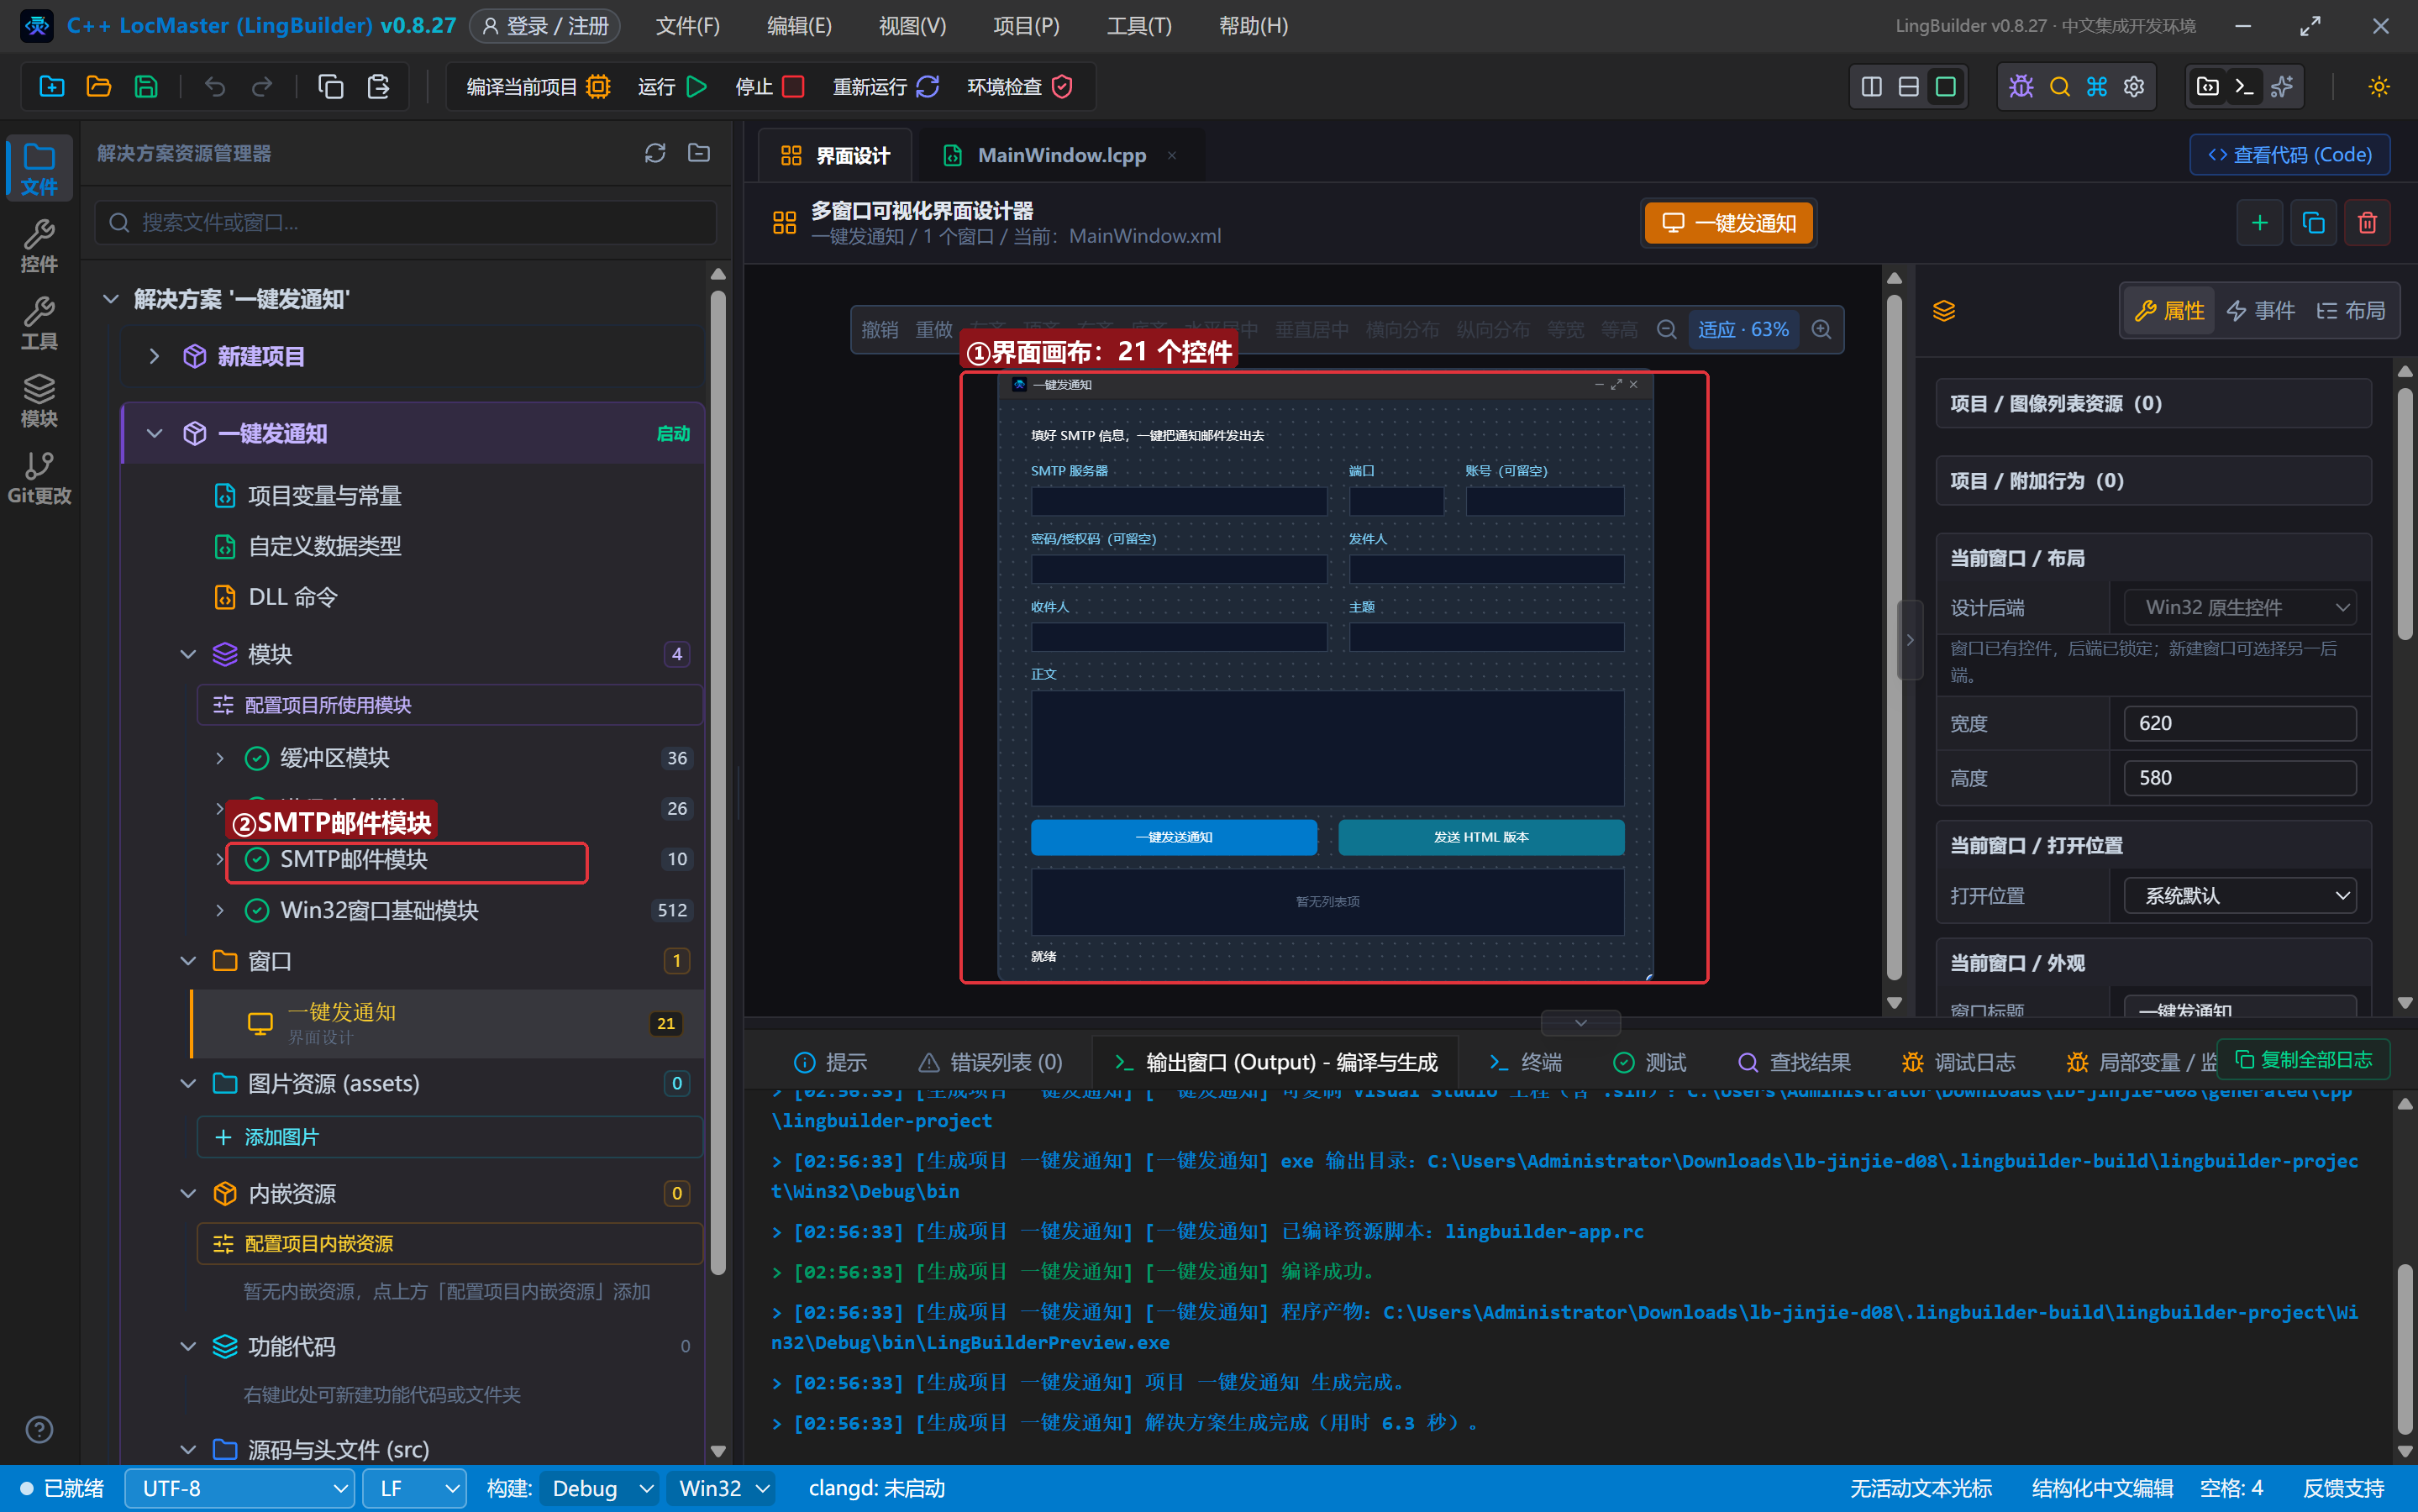Image resolution: width=2418 pixels, height=1512 pixels.
Task: Switch to the 错误列表 tab
Action: (990, 1062)
